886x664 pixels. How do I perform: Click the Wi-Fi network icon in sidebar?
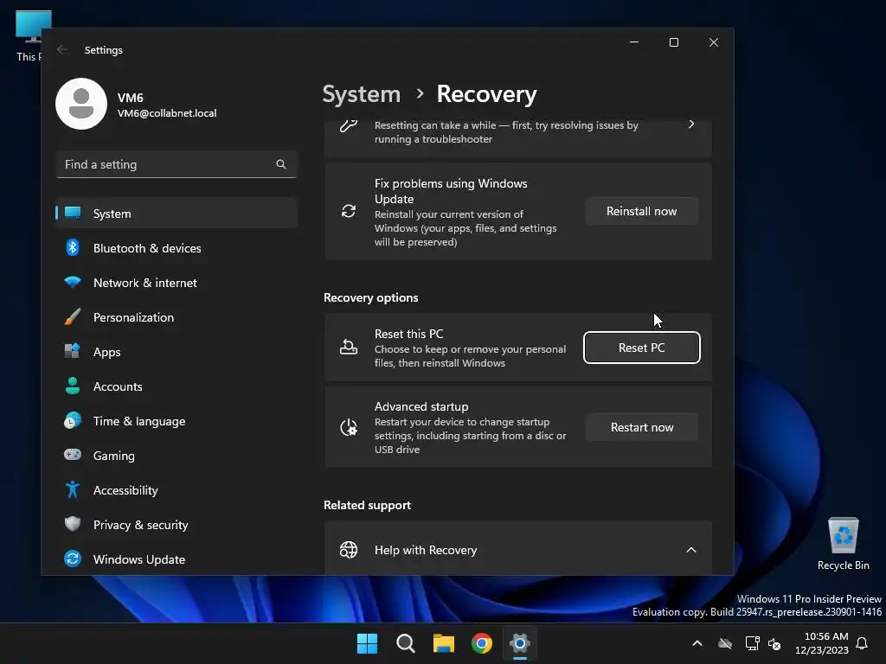(x=73, y=282)
